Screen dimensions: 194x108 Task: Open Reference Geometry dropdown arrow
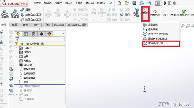(x=137, y=20)
